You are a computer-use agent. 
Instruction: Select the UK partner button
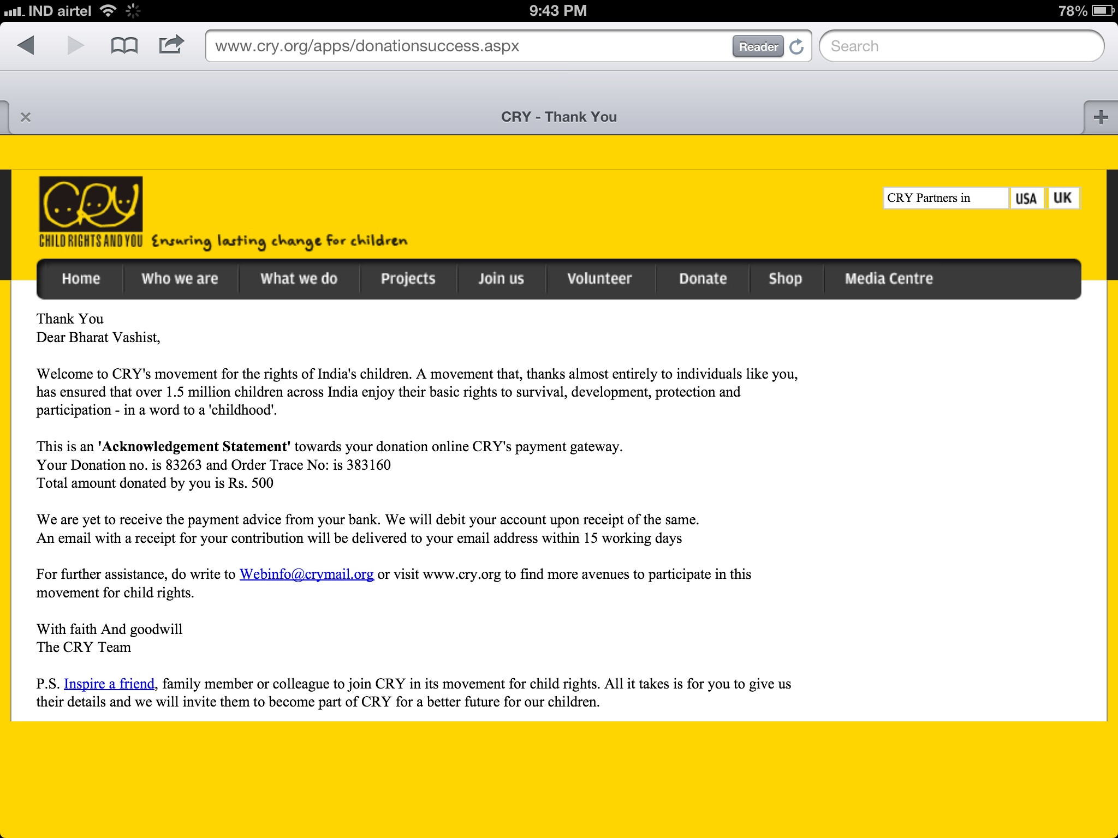(x=1062, y=198)
